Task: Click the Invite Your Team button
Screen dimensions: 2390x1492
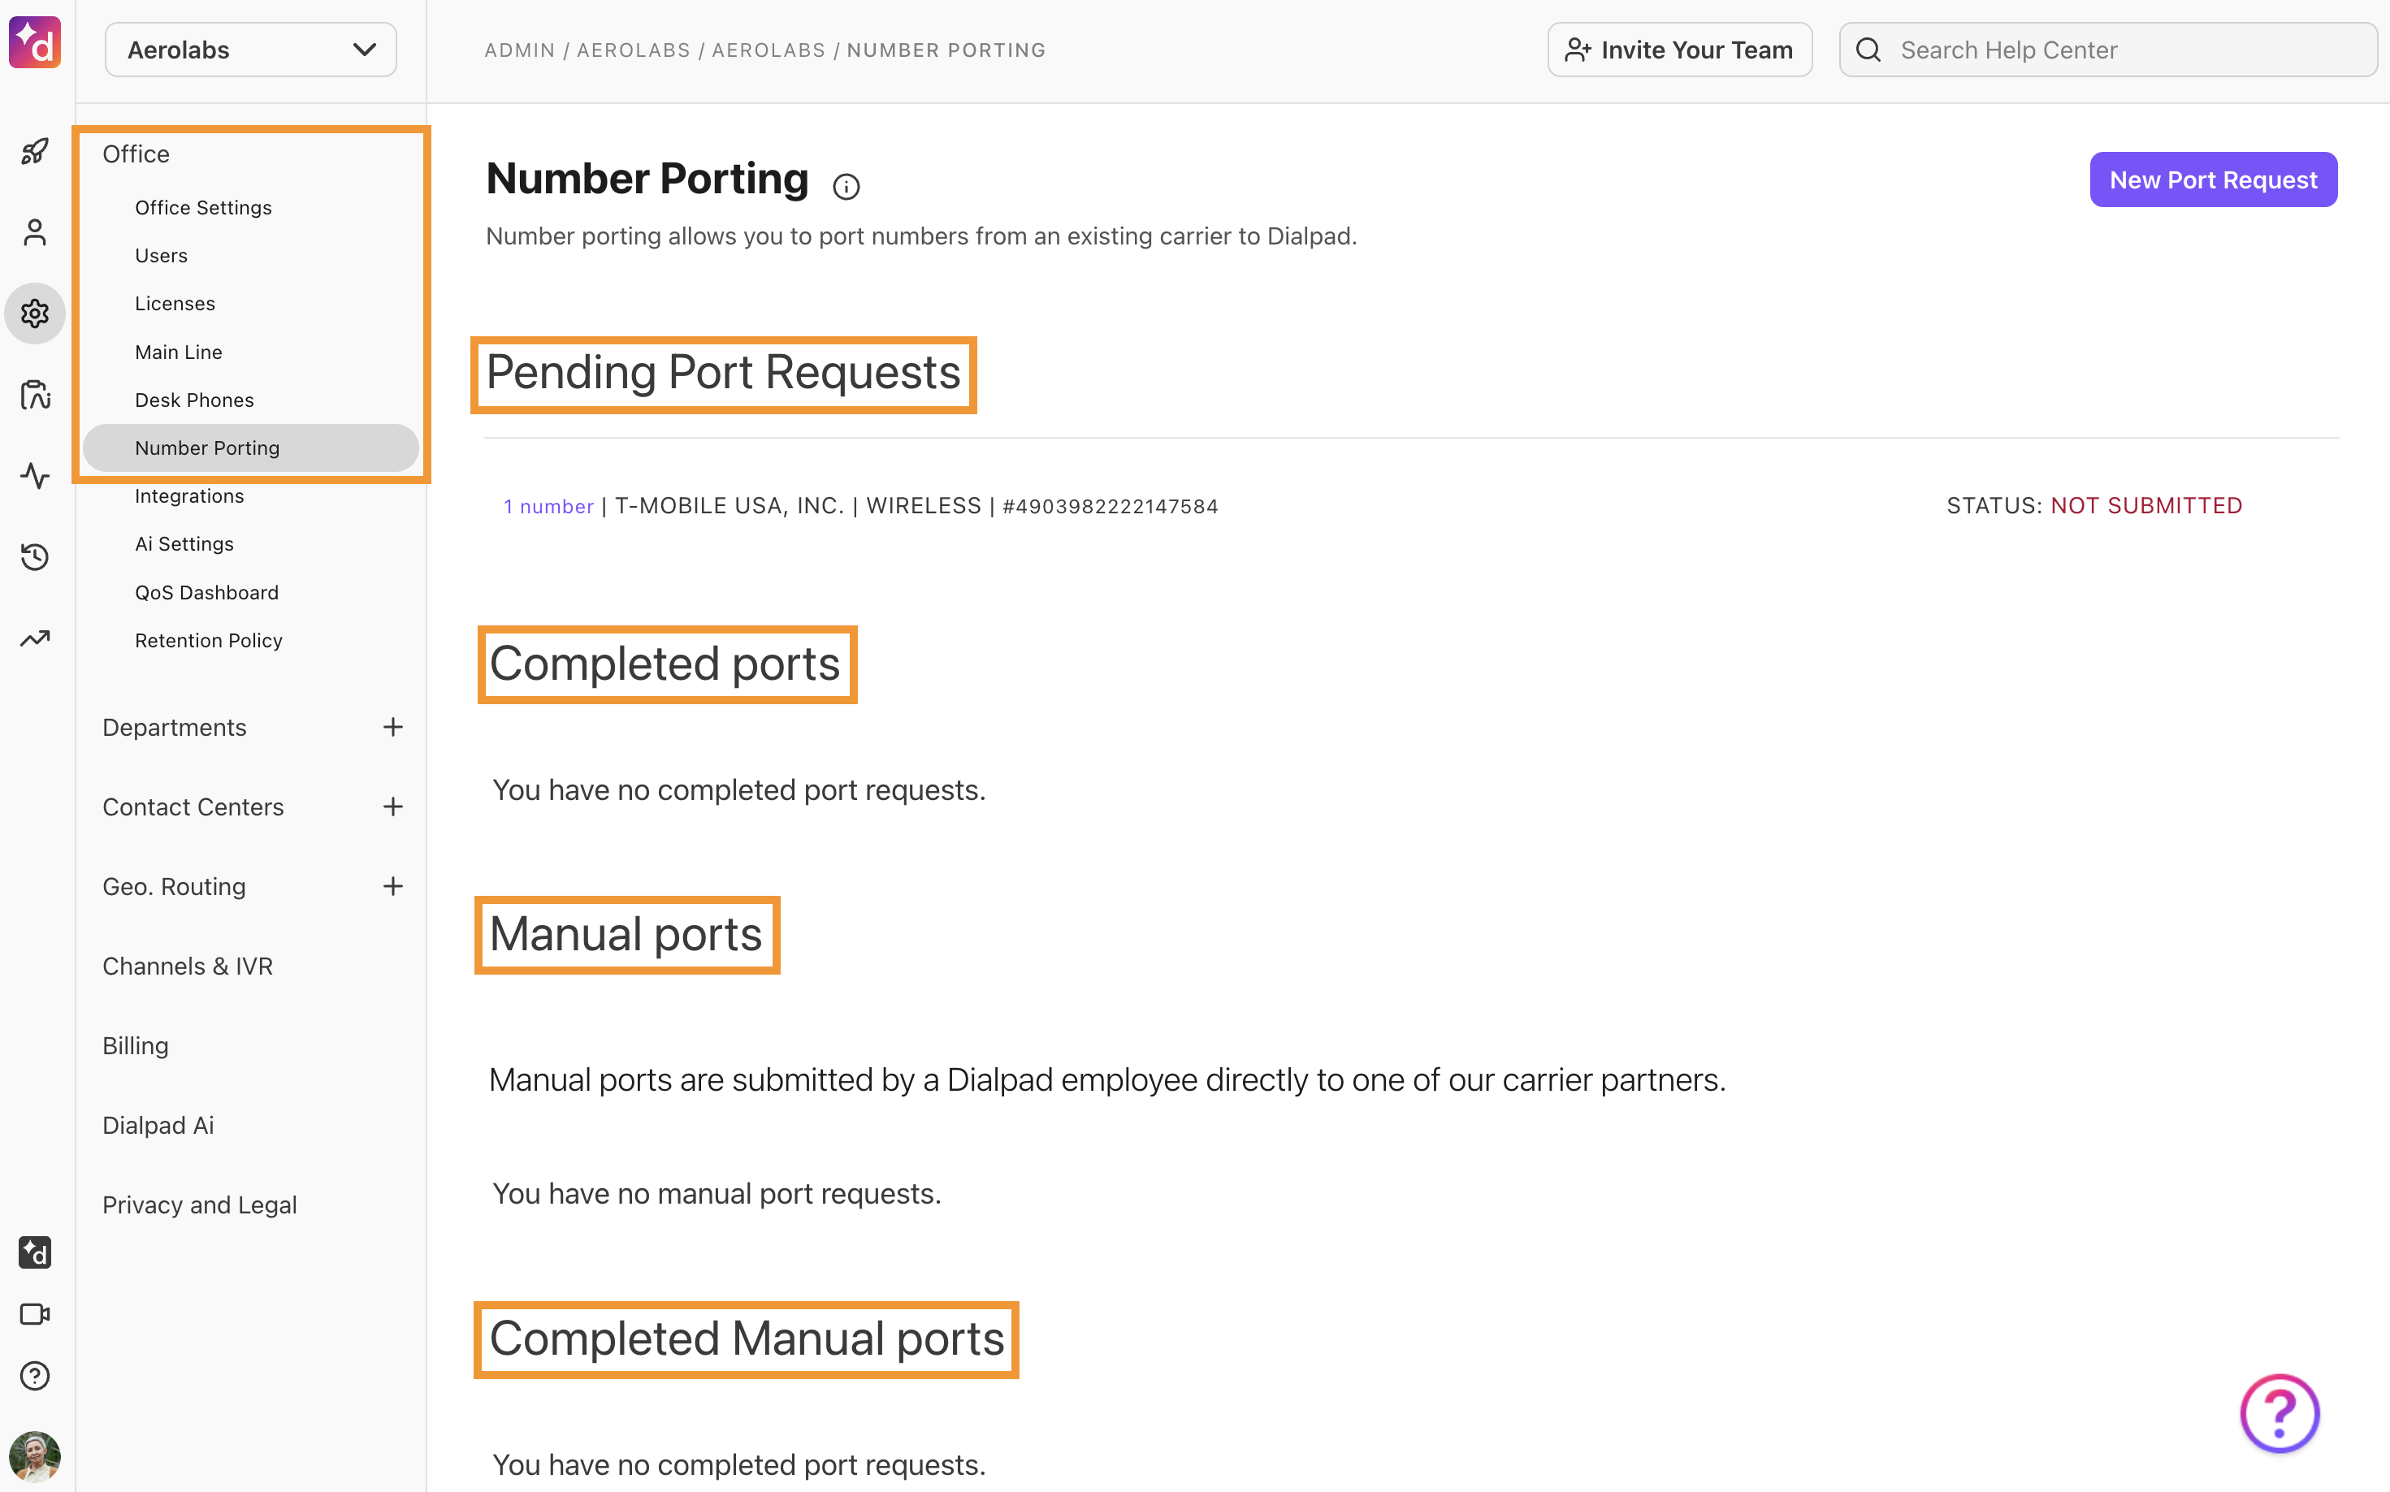Action: 1679,50
